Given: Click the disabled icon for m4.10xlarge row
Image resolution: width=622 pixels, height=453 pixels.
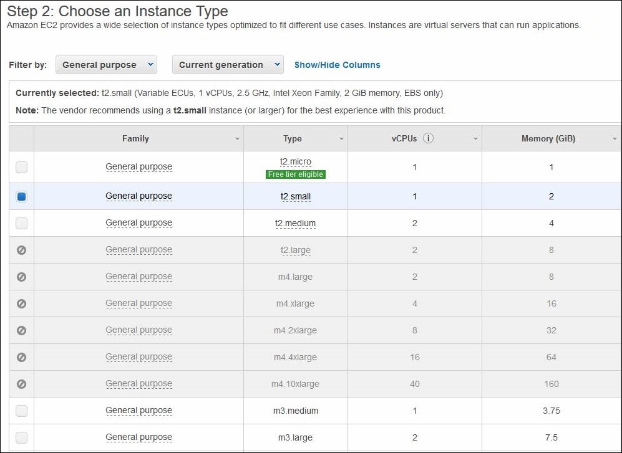Looking at the screenshot, I should coord(21,384).
